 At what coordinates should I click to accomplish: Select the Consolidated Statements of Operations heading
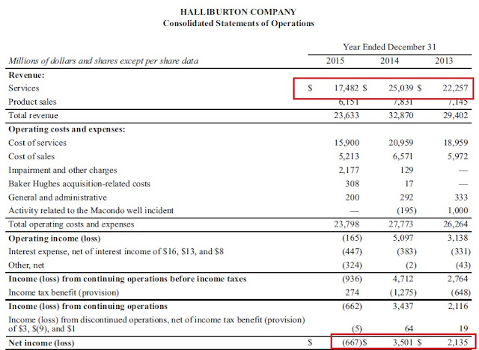238,23
